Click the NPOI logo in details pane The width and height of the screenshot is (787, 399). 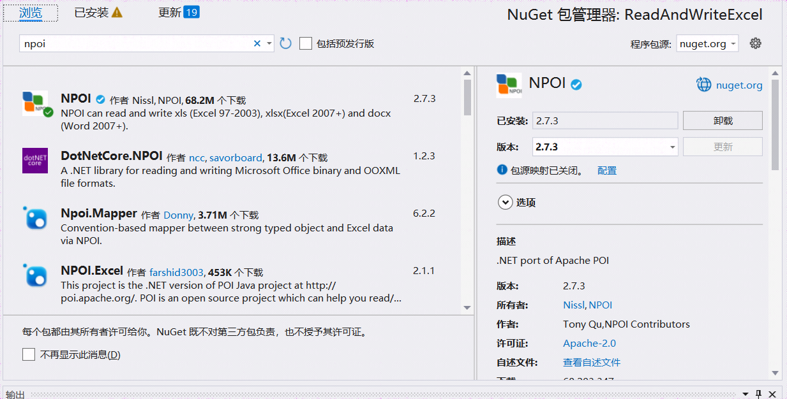[509, 85]
